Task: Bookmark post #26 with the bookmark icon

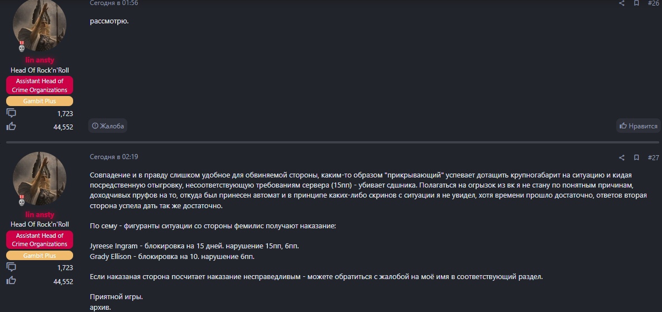Action: pyautogui.click(x=636, y=3)
